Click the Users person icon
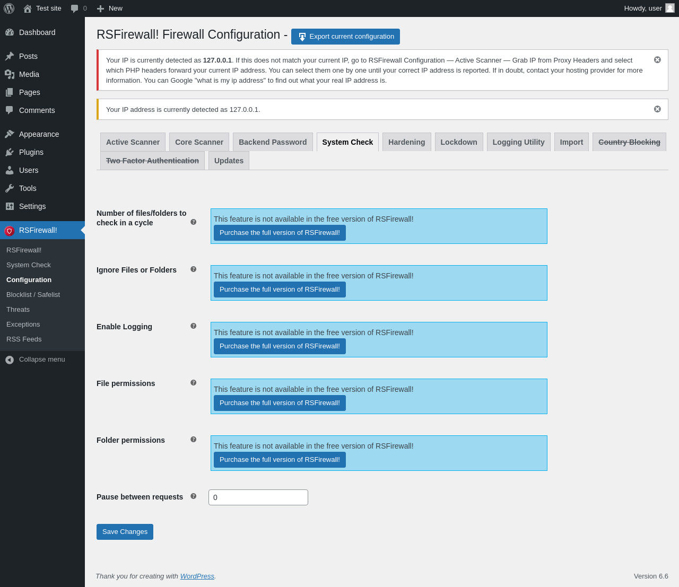 [10, 170]
